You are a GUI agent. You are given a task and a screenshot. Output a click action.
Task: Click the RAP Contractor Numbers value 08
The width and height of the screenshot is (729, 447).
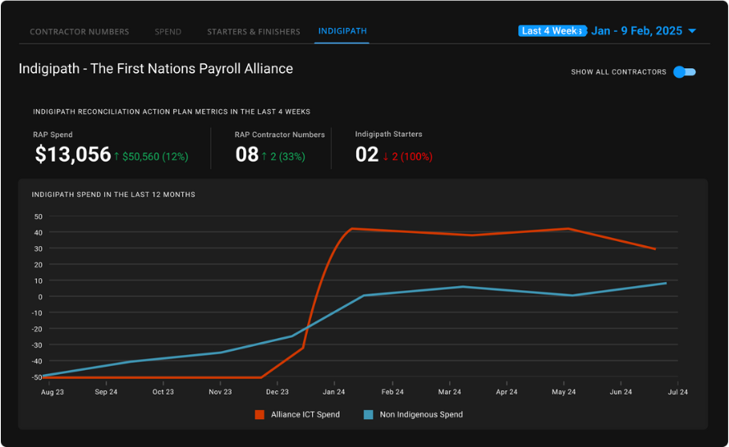coord(247,154)
